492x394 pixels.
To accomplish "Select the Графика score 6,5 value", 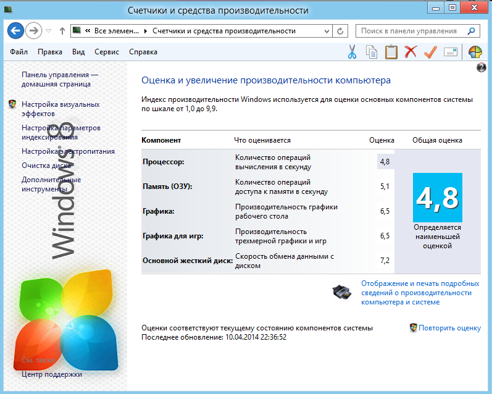I will point(385,211).
